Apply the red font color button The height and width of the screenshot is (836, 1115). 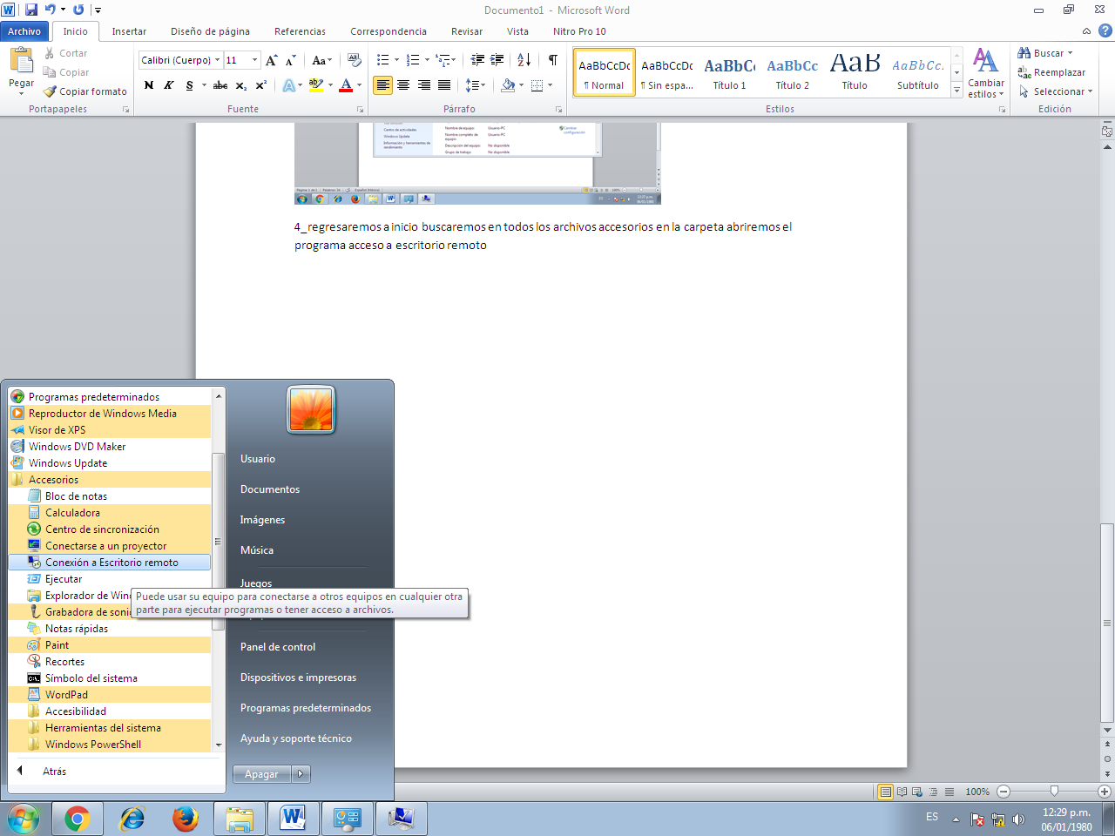[346, 85]
